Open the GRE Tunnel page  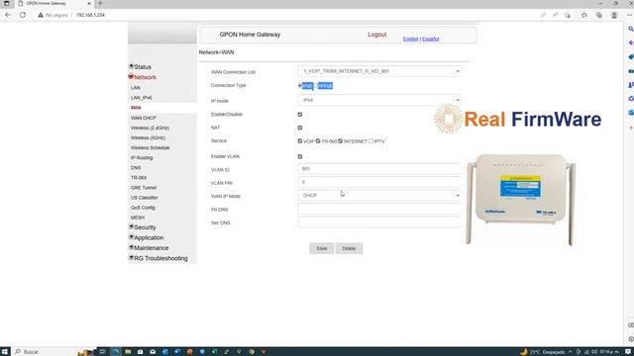pyautogui.click(x=144, y=188)
